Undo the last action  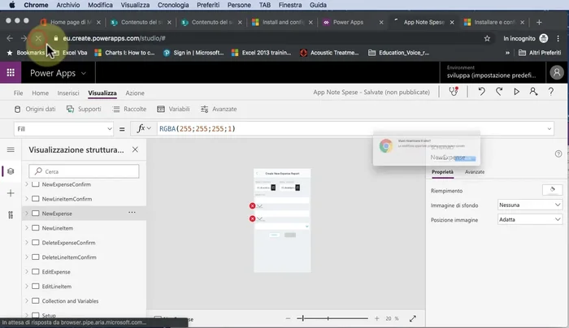click(481, 93)
